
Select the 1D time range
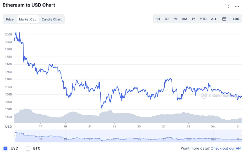click(x=158, y=19)
